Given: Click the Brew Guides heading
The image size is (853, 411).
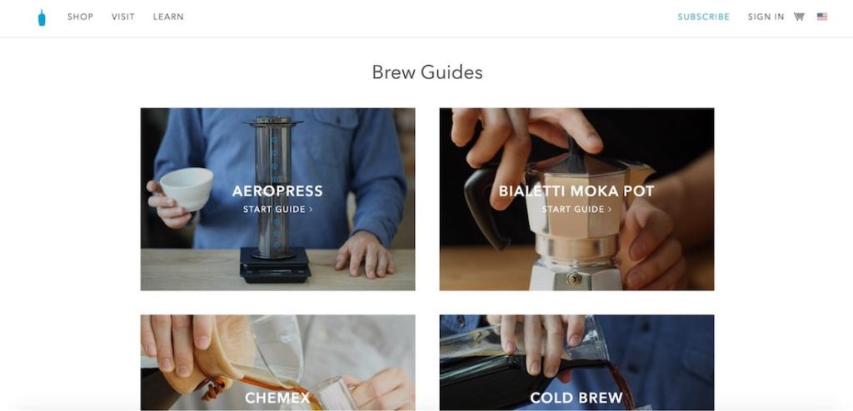Looking at the screenshot, I should pyautogui.click(x=427, y=72).
